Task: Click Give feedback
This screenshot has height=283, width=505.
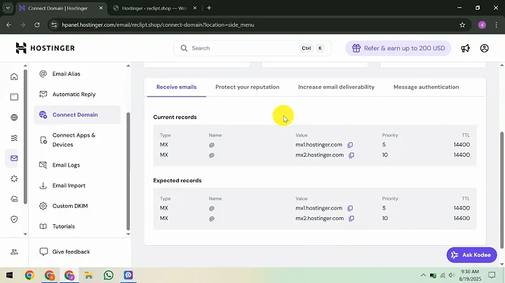Action: coord(65,251)
